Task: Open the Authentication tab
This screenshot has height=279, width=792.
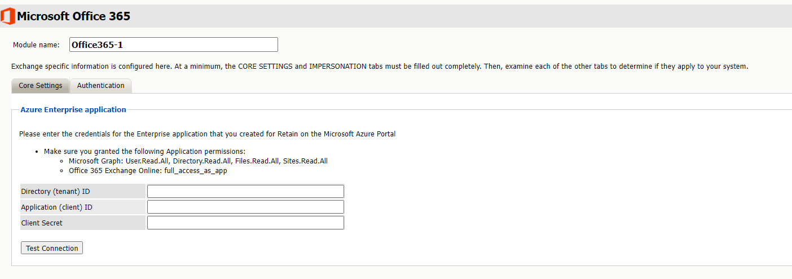Action: click(100, 86)
